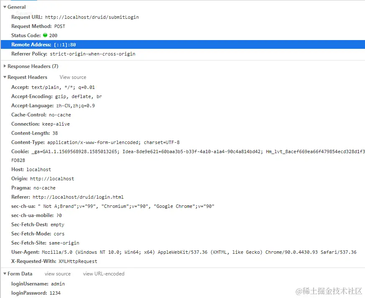Click view source next to Form Data
This screenshot has width=365, height=298.
point(58,274)
